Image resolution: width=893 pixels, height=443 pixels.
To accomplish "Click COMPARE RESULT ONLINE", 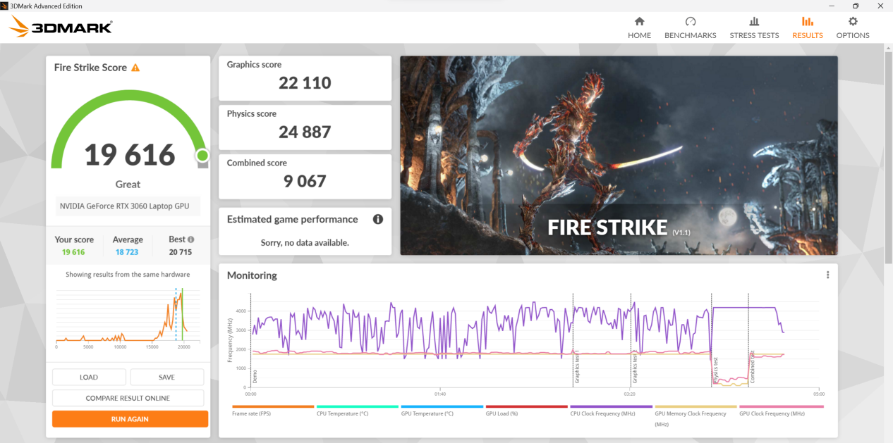I will point(128,398).
